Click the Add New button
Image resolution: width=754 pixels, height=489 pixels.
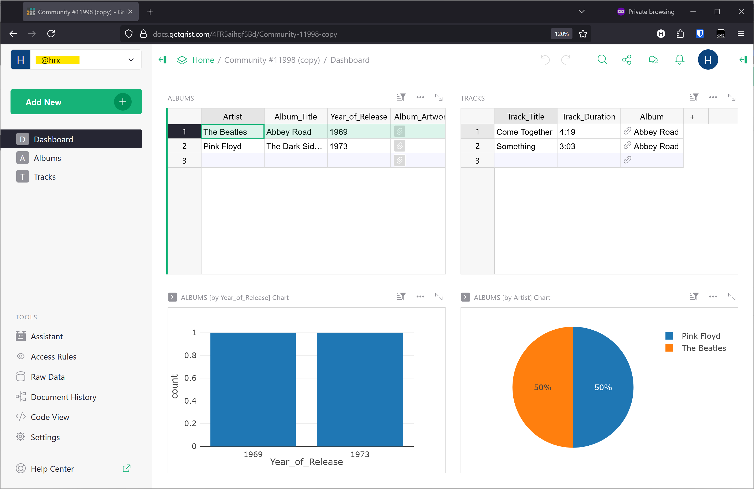pyautogui.click(x=76, y=102)
